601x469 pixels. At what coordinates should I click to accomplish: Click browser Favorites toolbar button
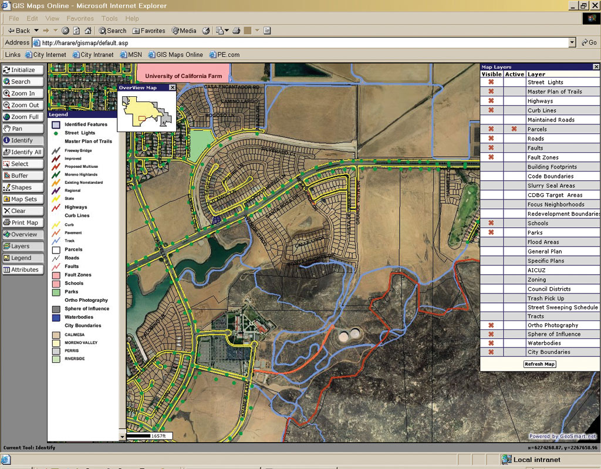coord(148,31)
